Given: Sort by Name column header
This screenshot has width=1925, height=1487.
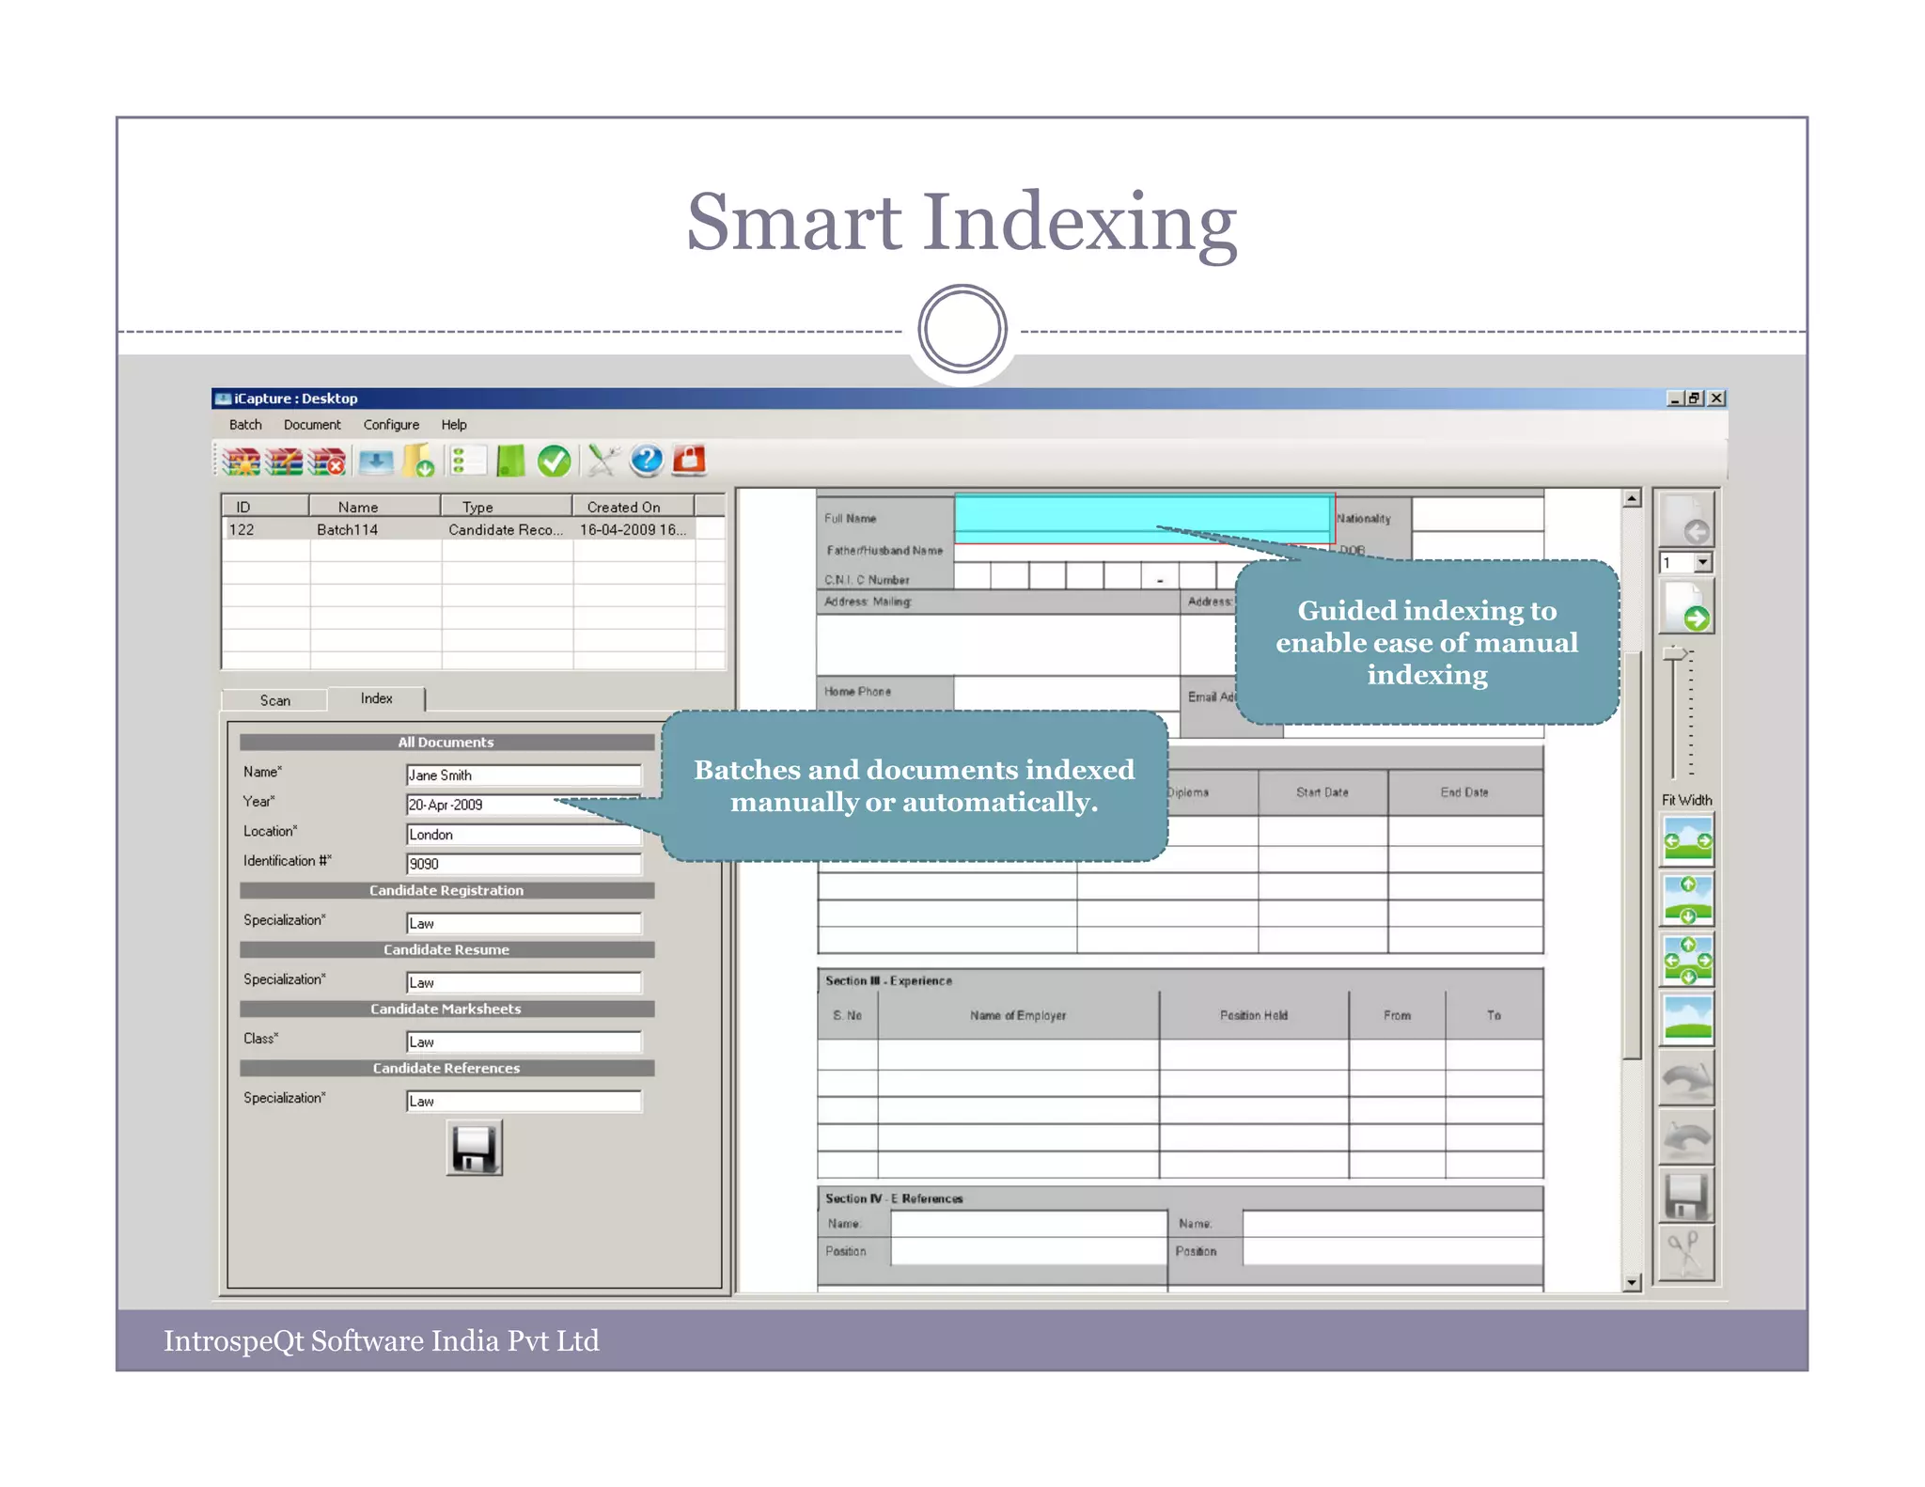Looking at the screenshot, I should click(x=375, y=507).
